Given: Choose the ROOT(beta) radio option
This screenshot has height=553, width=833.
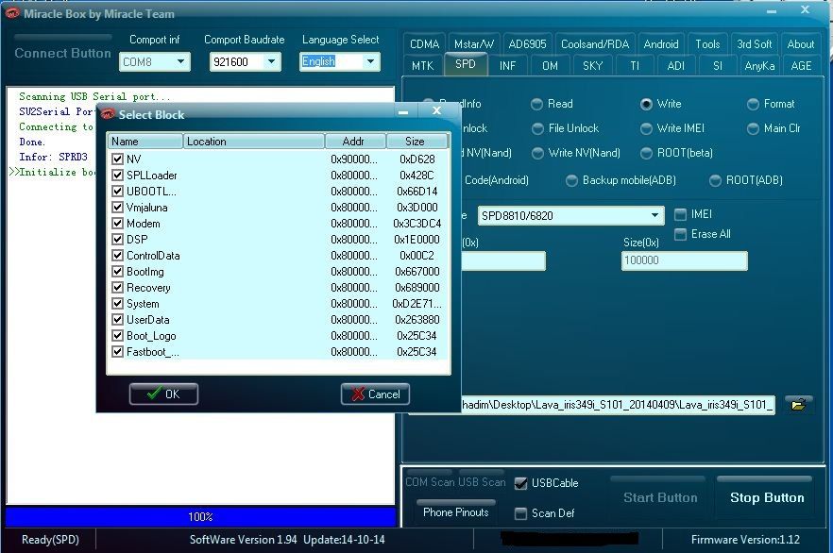Looking at the screenshot, I should [x=646, y=153].
